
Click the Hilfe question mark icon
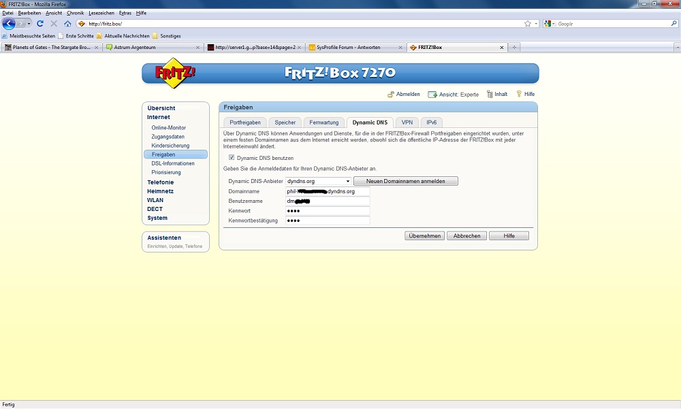point(518,94)
